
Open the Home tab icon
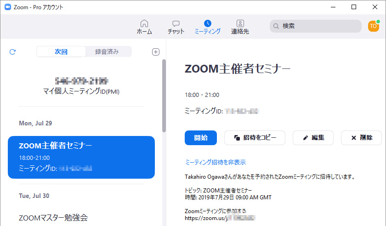pyautogui.click(x=144, y=23)
